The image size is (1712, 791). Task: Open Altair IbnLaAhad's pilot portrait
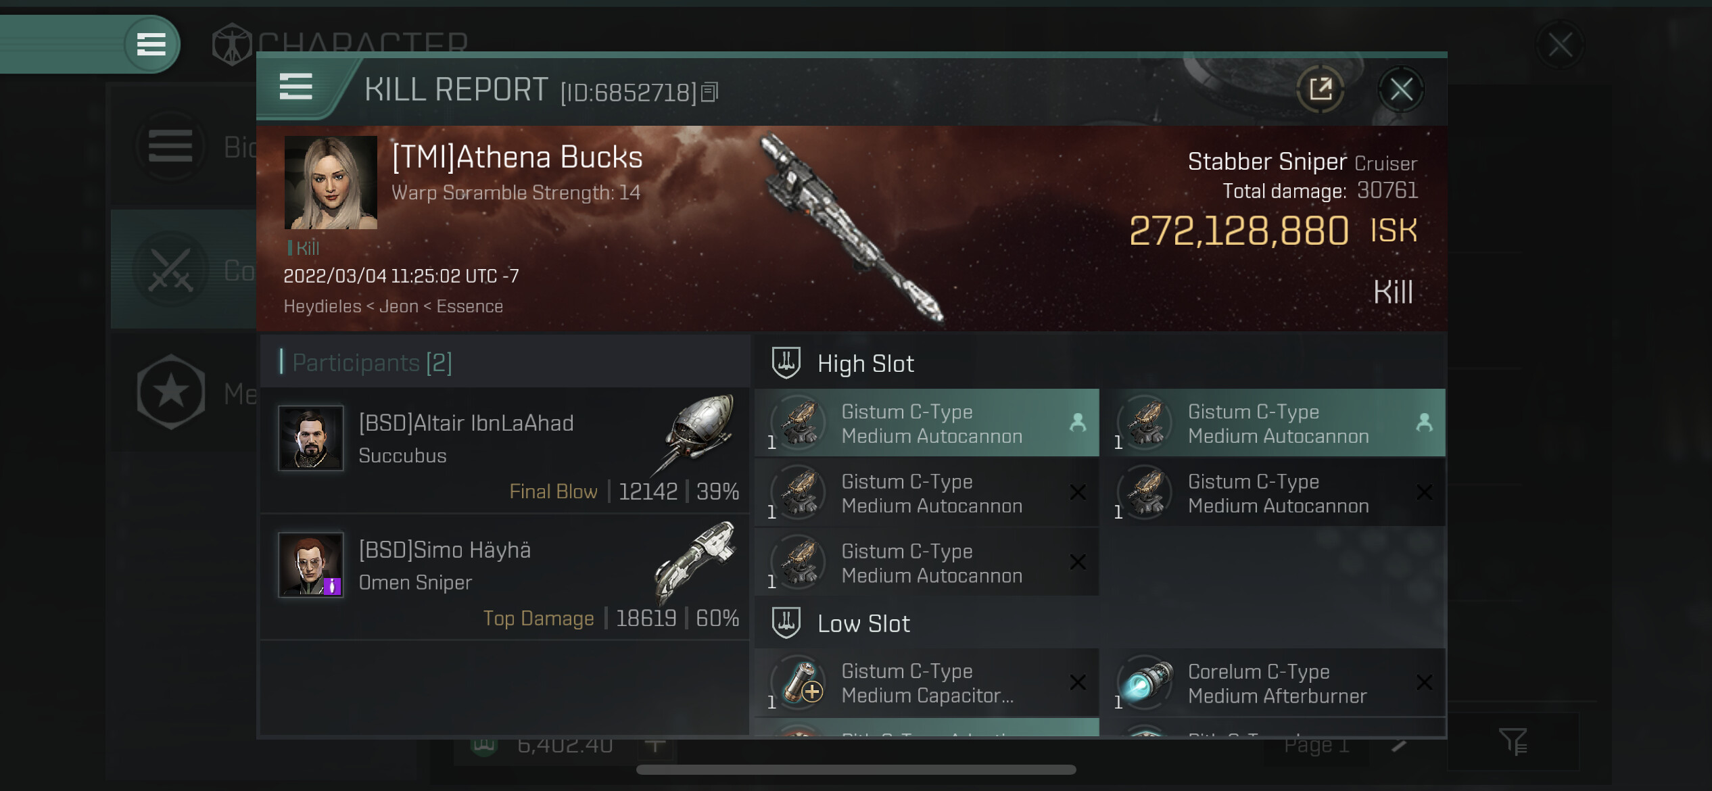tap(311, 438)
